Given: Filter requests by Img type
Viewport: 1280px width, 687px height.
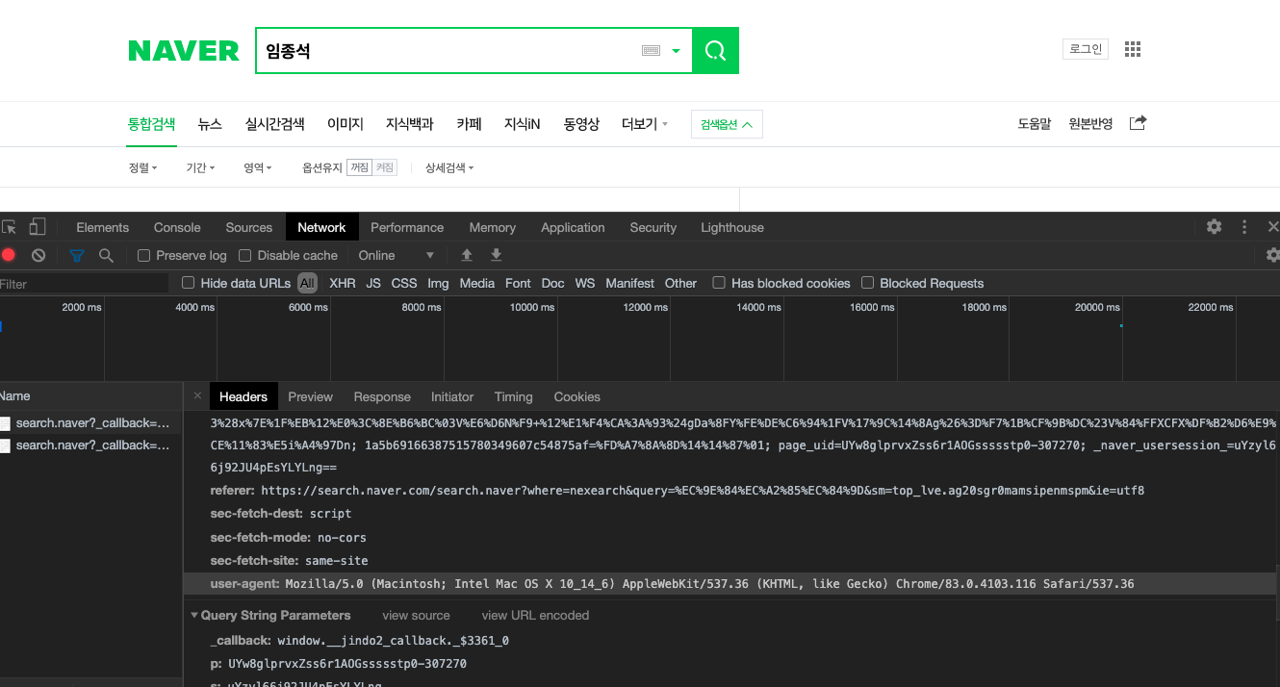Looking at the screenshot, I should pyautogui.click(x=438, y=283).
